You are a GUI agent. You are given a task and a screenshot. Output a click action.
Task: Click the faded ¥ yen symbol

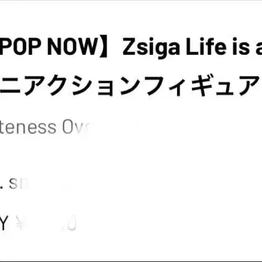(20, 223)
